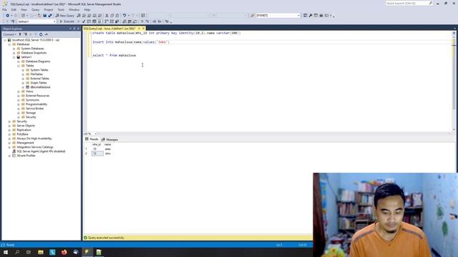Open the Project menu
Screen dimensions: 458x257
pyautogui.click(x=49, y=9)
